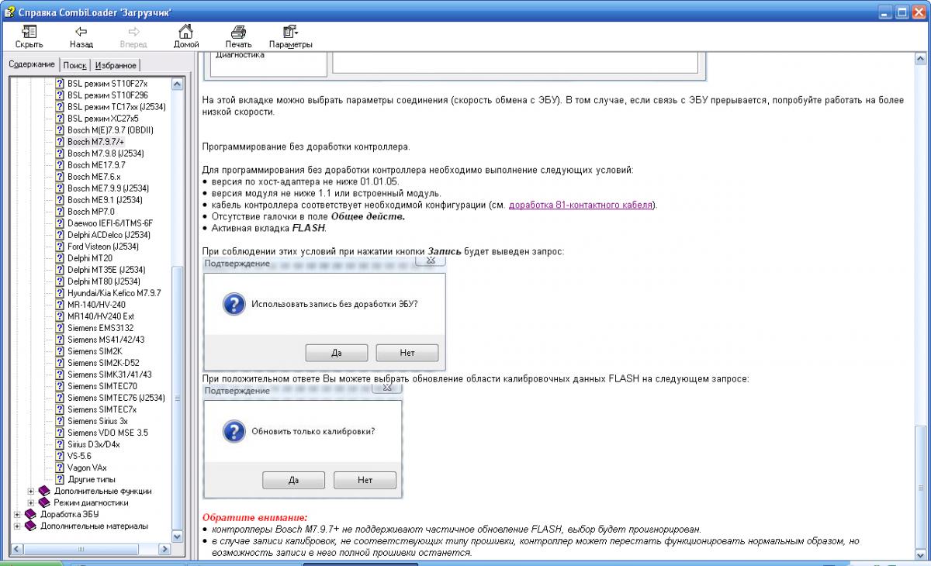Click contents tree scroll up arrow
The image size is (931, 566).
pyautogui.click(x=177, y=84)
